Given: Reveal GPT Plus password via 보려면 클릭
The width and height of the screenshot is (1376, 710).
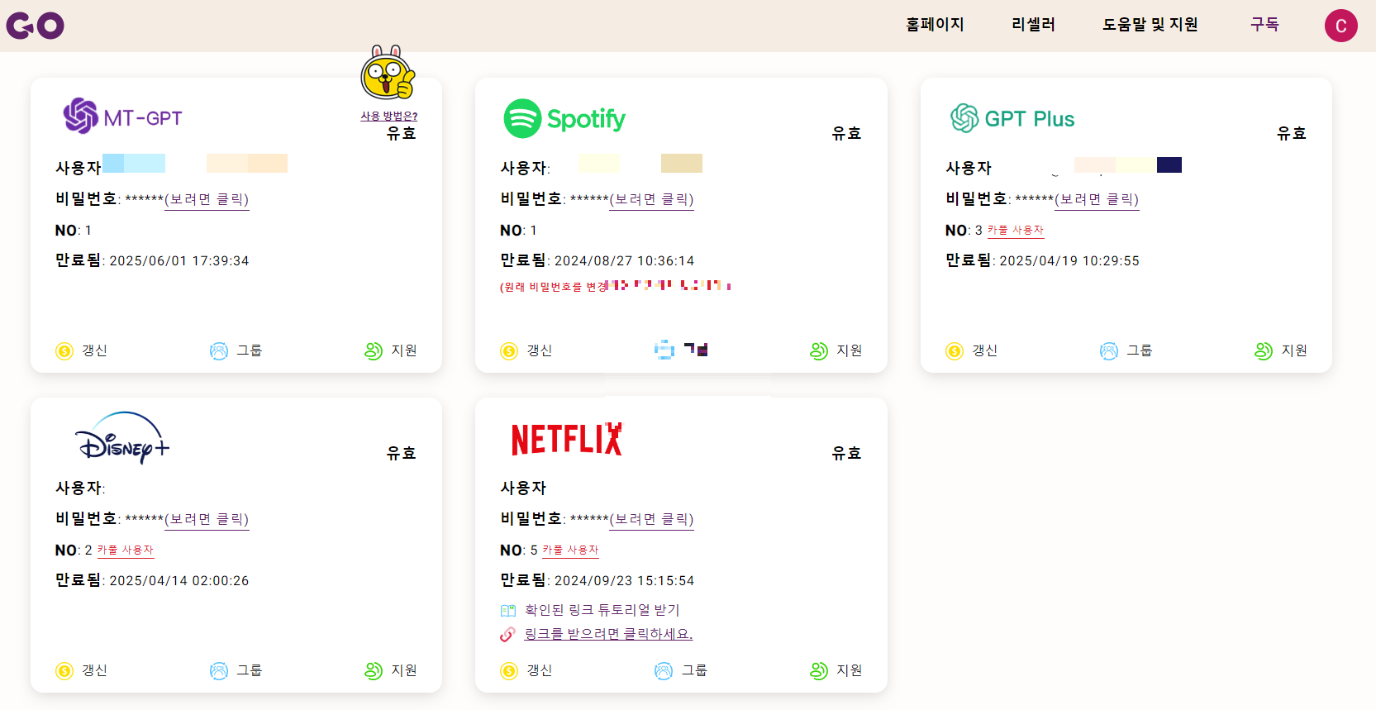Looking at the screenshot, I should tap(1097, 199).
